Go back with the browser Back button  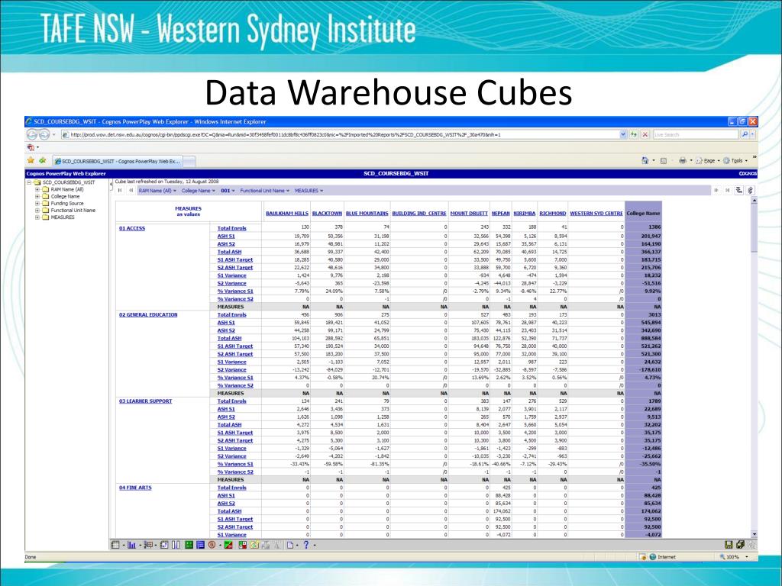tap(32, 134)
